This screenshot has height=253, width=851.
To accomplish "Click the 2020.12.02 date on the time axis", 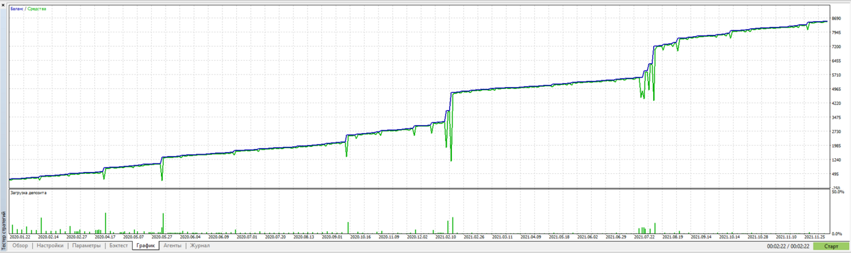I will point(417,237).
